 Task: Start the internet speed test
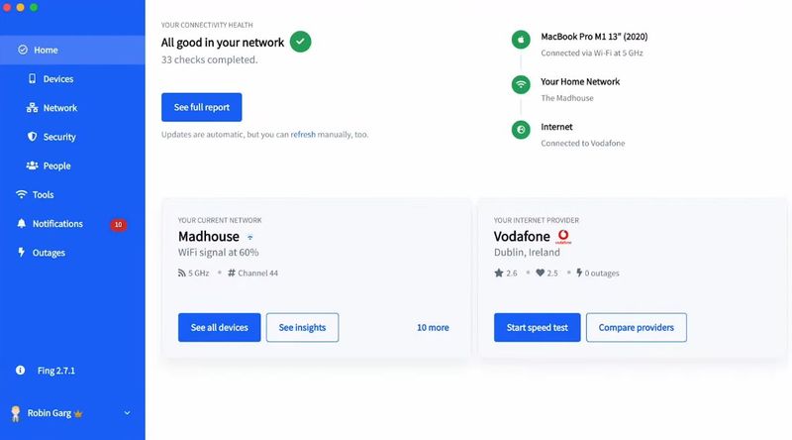pos(537,328)
